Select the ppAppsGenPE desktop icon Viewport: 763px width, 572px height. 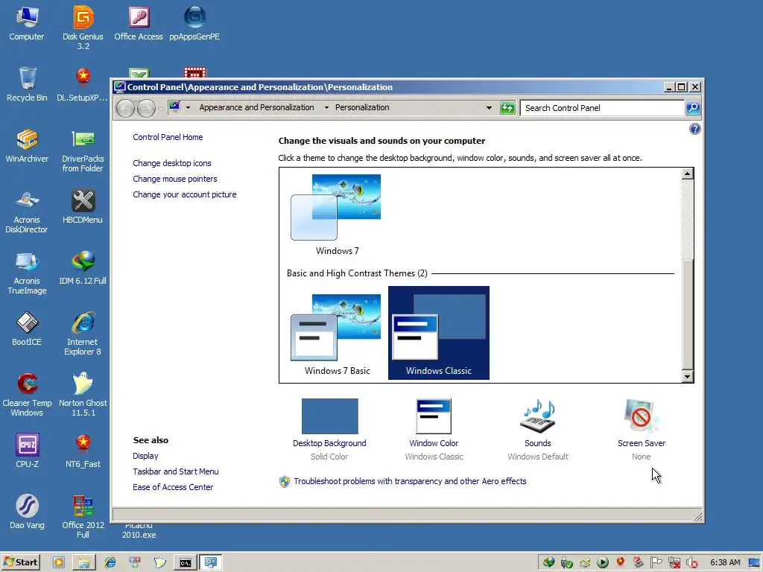tap(194, 23)
